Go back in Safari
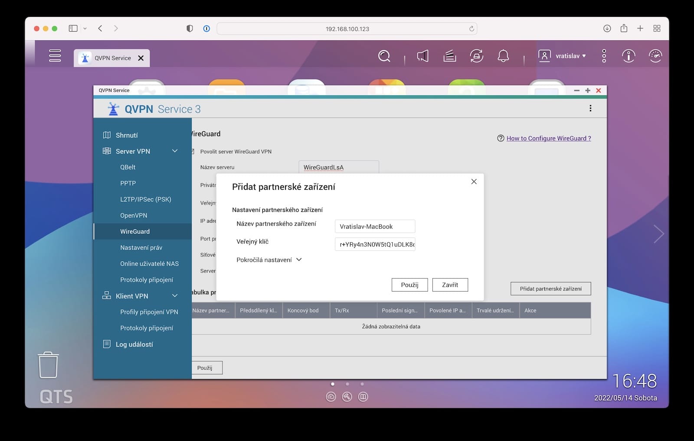 (x=100, y=29)
